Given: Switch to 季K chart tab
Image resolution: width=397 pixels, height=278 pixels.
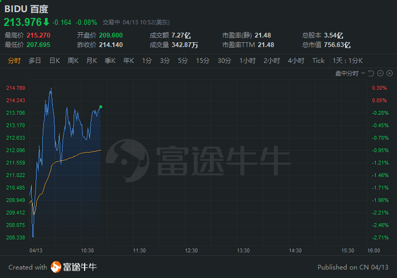Looking at the screenshot, I should (110, 61).
